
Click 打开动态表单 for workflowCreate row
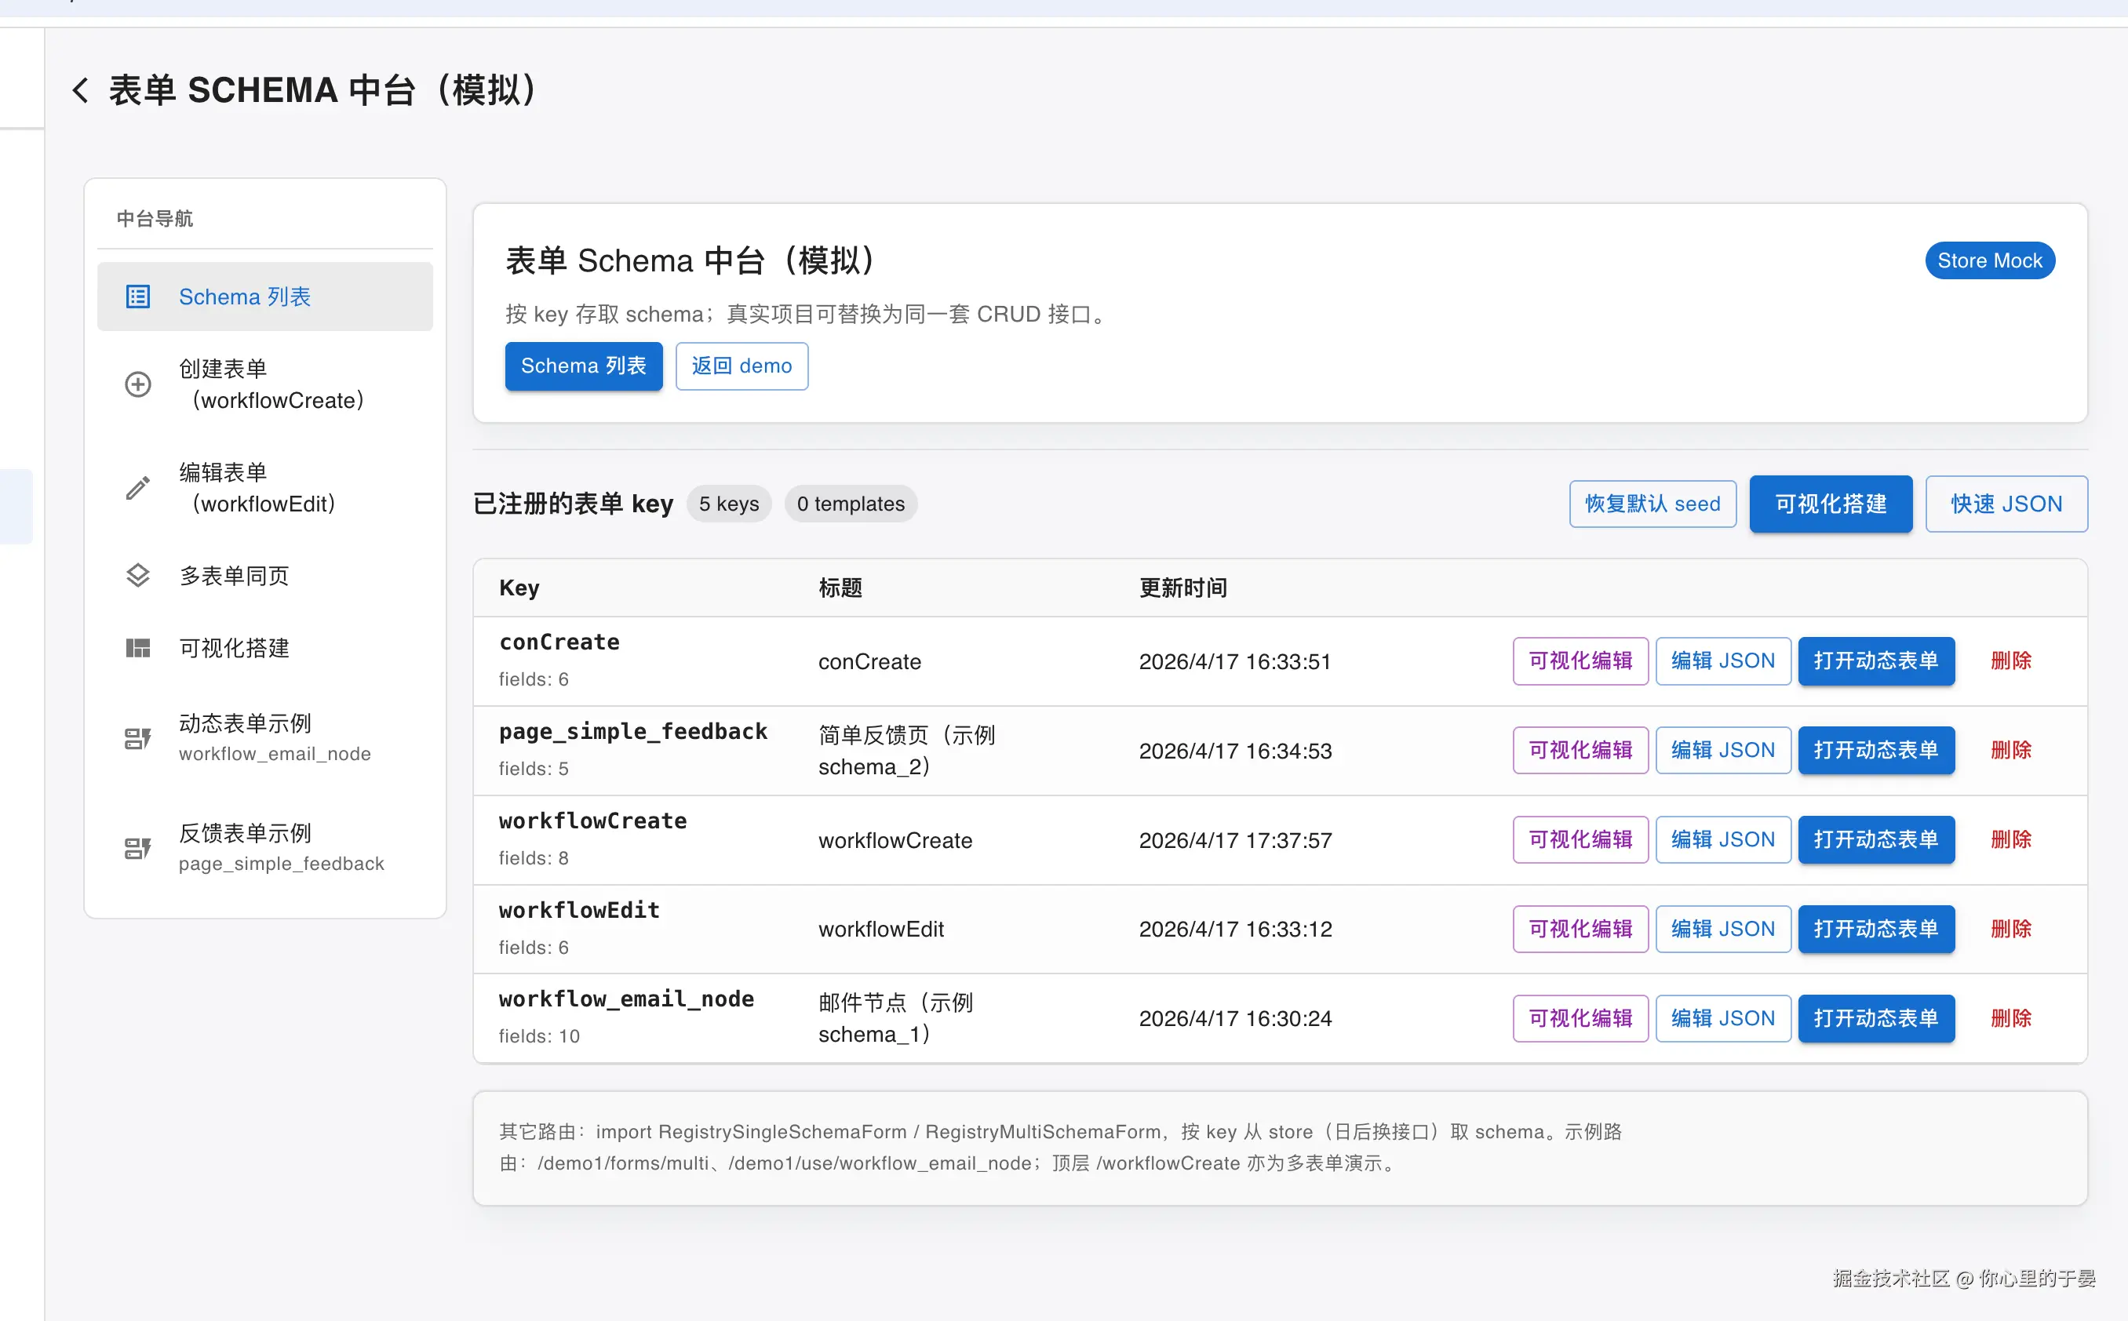(1876, 839)
